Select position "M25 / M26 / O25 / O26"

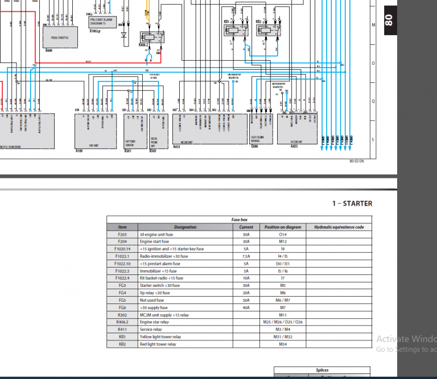tap(283, 322)
